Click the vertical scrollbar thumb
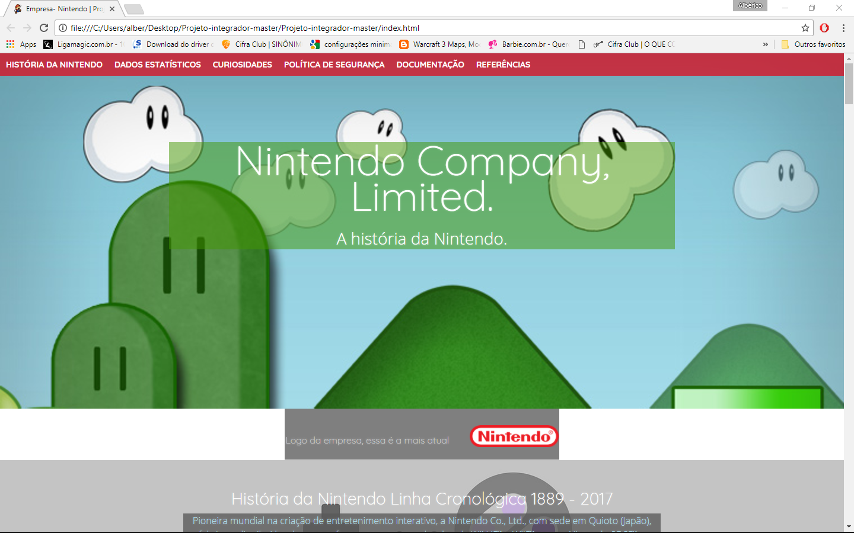The height and width of the screenshot is (533, 854). coord(849,84)
